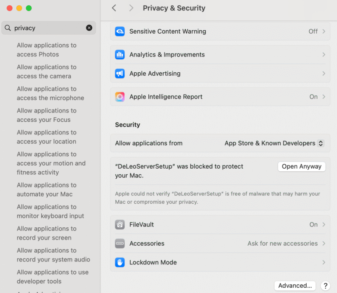The image size is (337, 293).
Task: Click Ask for new accessories value
Action: [283, 244]
